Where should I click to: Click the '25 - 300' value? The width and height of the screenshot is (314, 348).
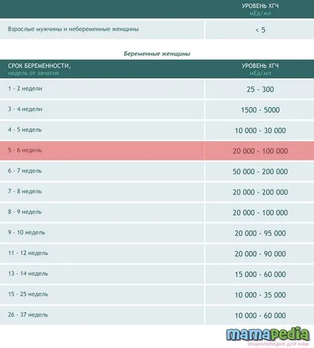pyautogui.click(x=260, y=90)
